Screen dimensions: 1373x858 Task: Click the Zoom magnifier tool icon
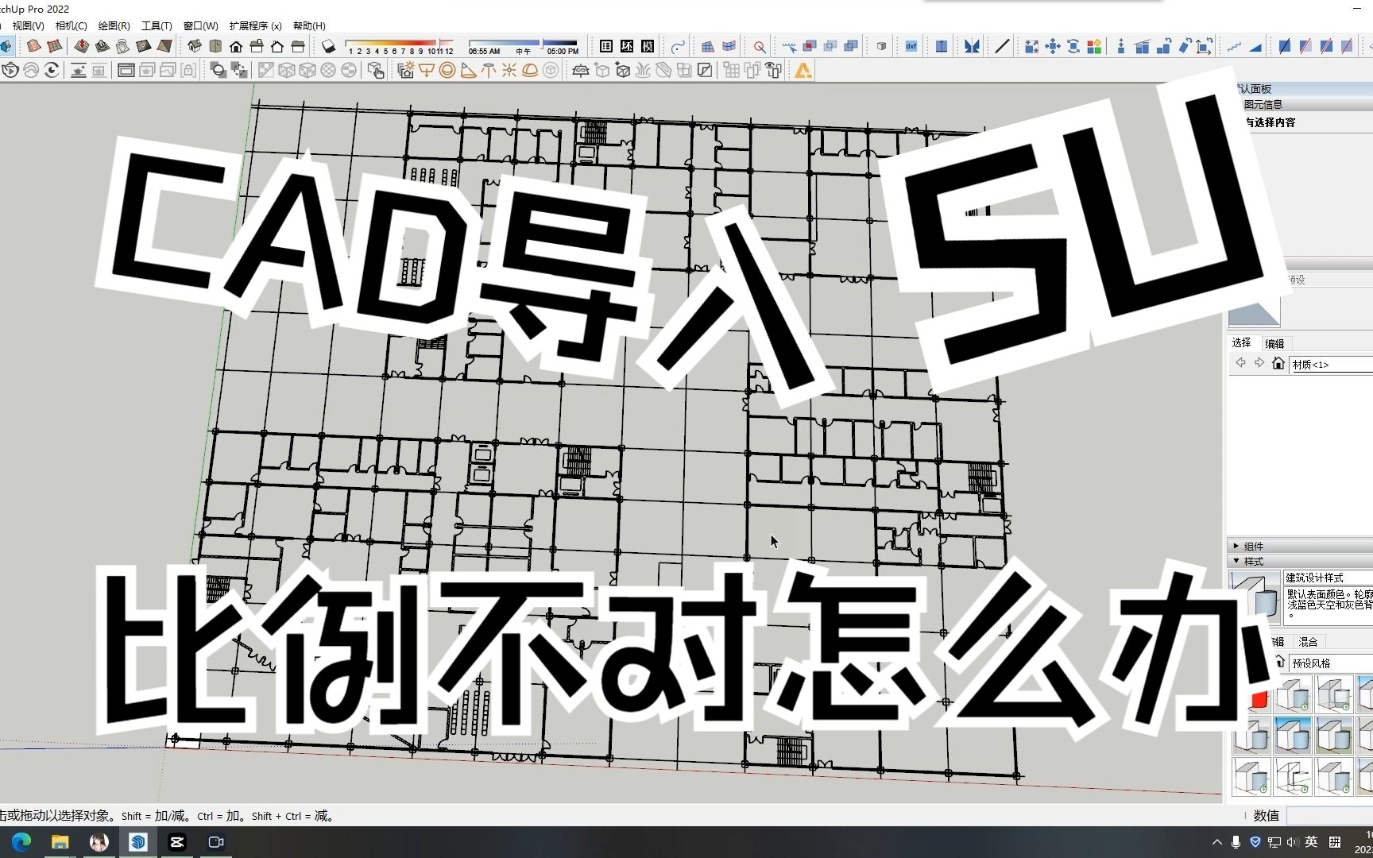pyautogui.click(x=760, y=47)
